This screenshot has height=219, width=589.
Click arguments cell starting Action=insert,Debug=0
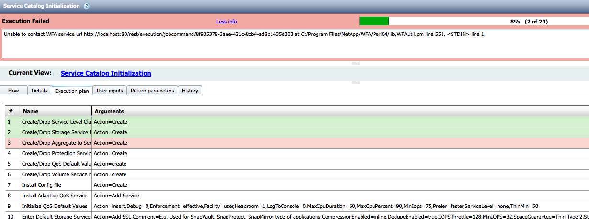click(340, 206)
